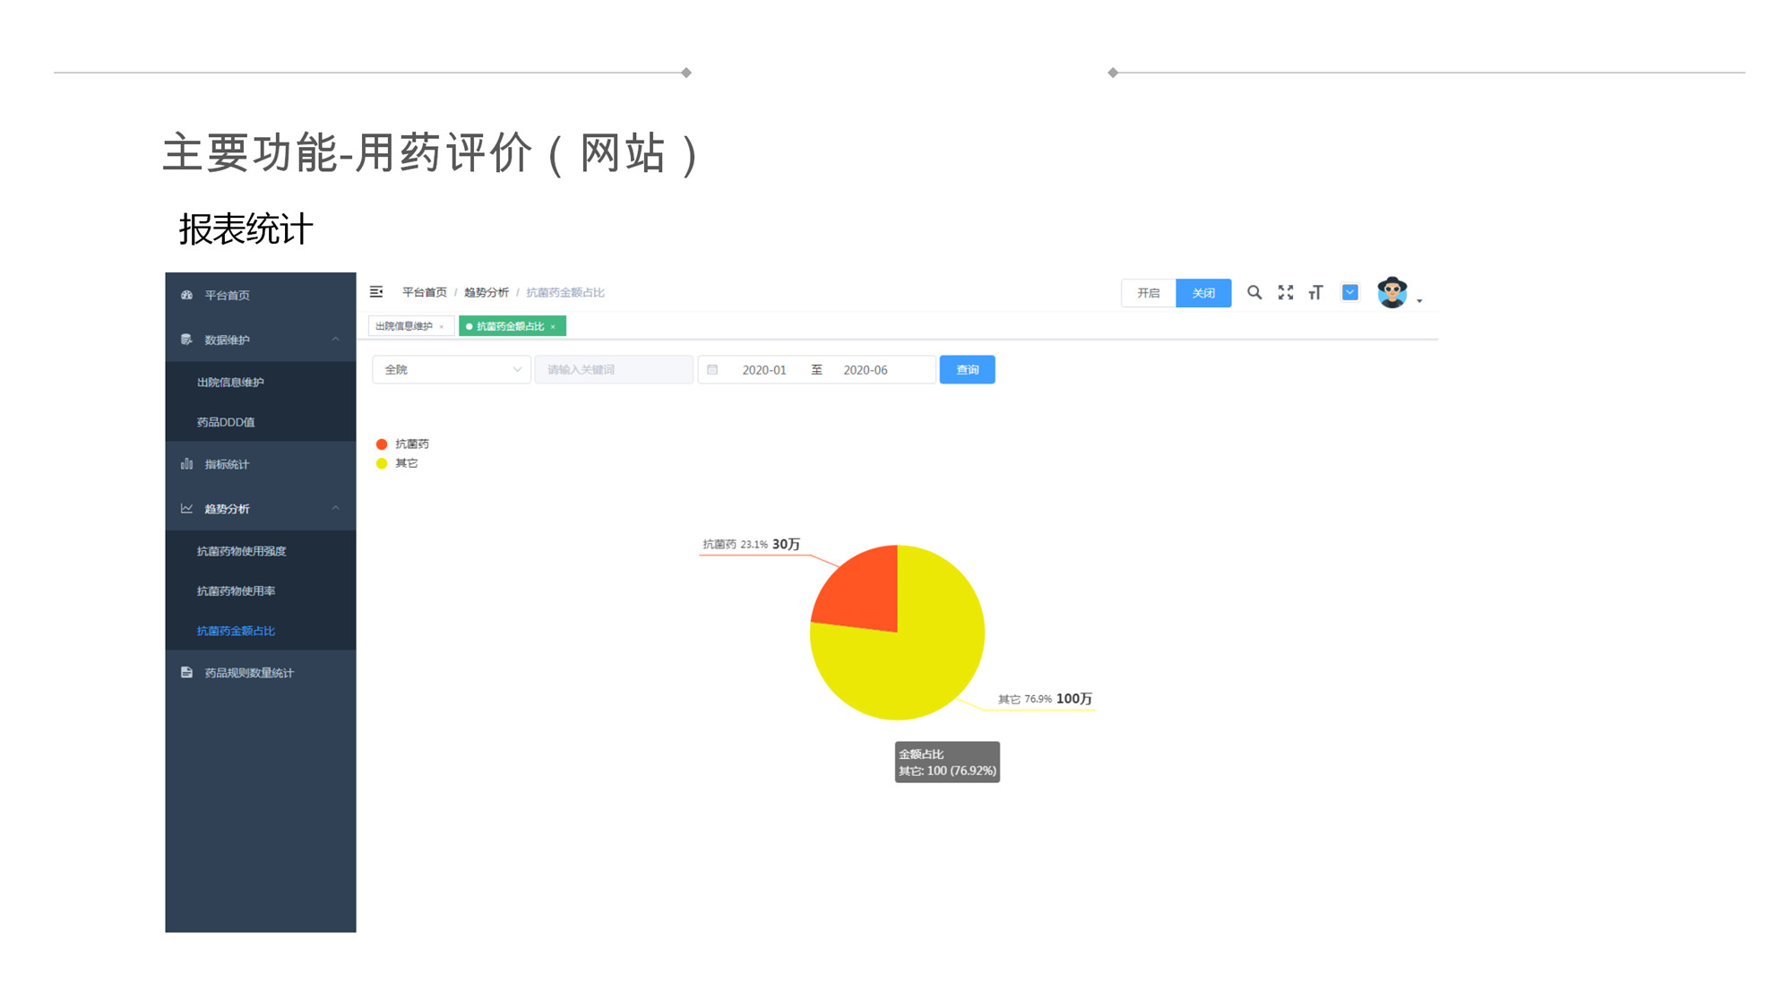The image size is (1792, 1008).
Task: Click the 其它 76.9% 100万 label
Action: pyautogui.click(x=1045, y=699)
